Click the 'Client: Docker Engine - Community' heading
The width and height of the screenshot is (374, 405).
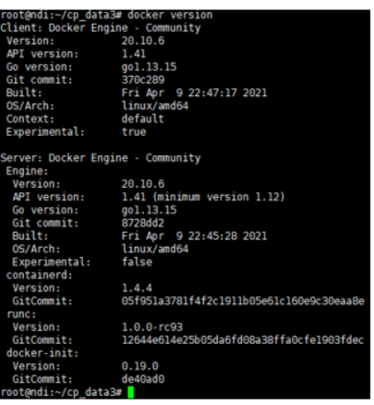[x=101, y=28]
